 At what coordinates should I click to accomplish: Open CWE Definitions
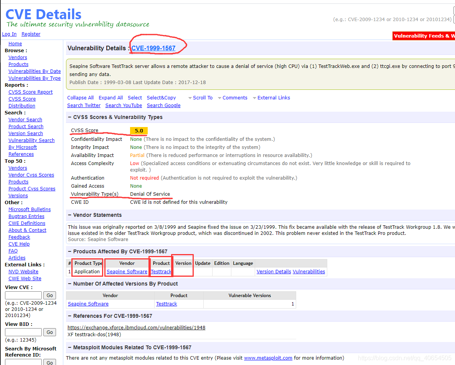tap(27, 223)
